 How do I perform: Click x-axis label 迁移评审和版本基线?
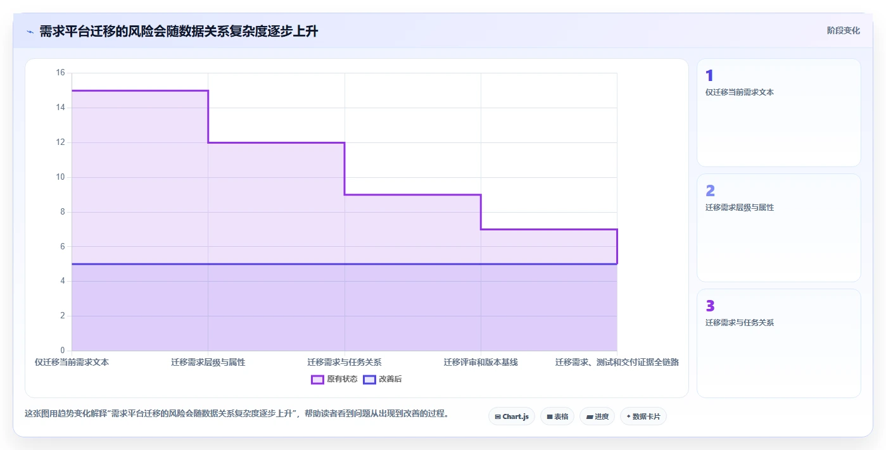481,362
